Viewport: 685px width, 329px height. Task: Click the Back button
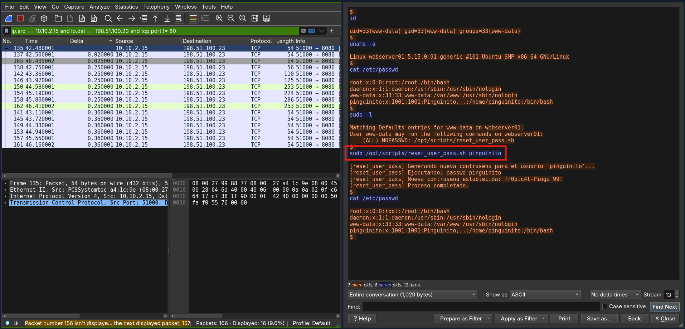[x=634, y=319]
